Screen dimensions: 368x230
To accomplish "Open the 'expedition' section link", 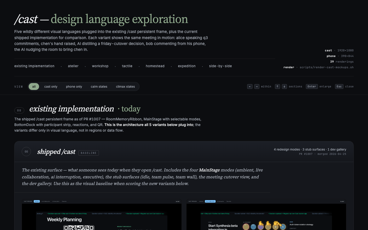I will click(187, 66).
